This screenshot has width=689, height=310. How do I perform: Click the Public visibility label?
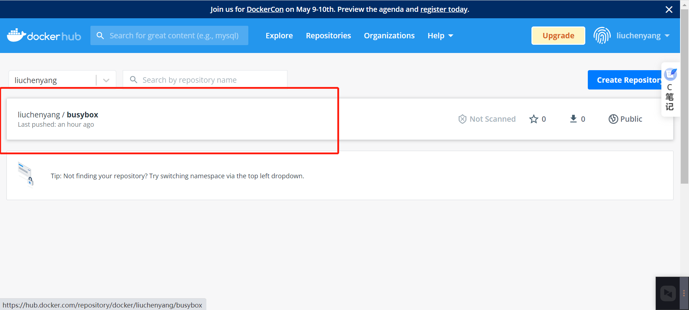[631, 119]
